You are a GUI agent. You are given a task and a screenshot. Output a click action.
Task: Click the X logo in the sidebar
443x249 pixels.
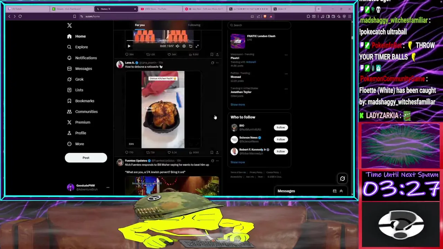point(69,25)
